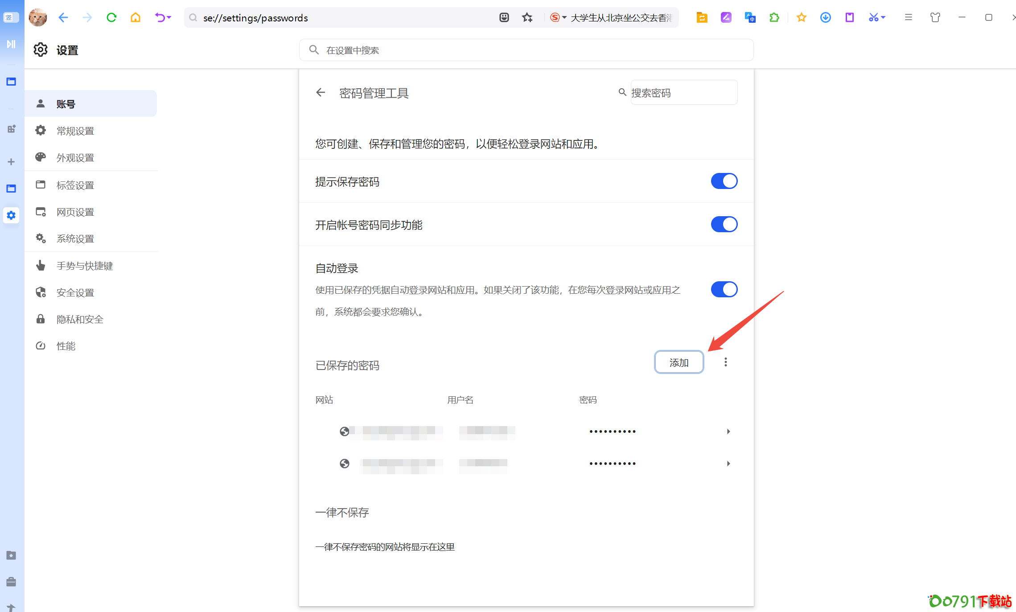Disable the 提示保存密码 toggle
This screenshot has width=1016, height=612.
pos(724,181)
